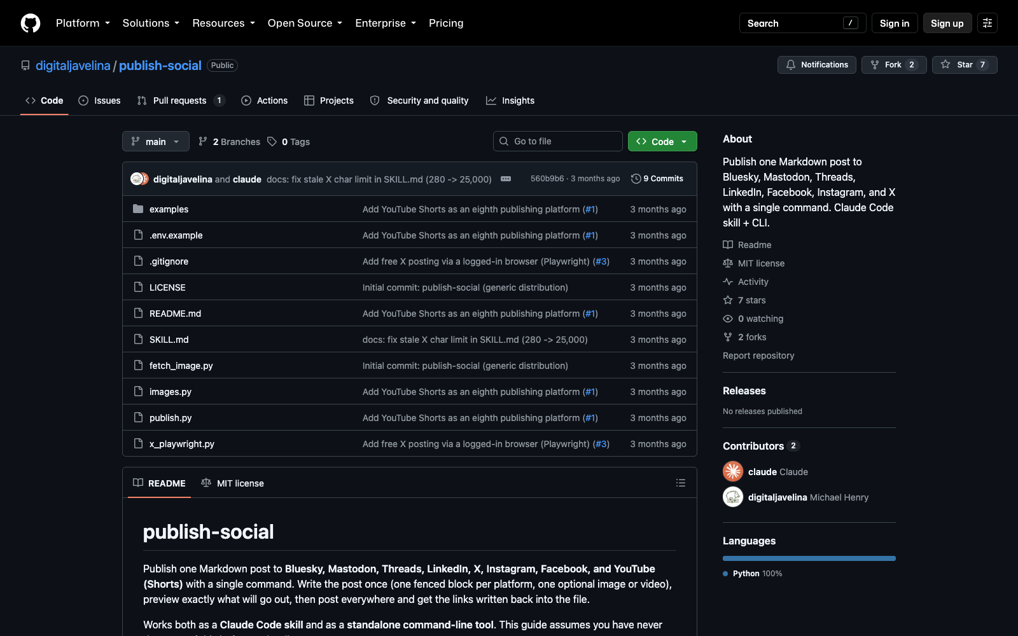Click the Notifications button

817,65
